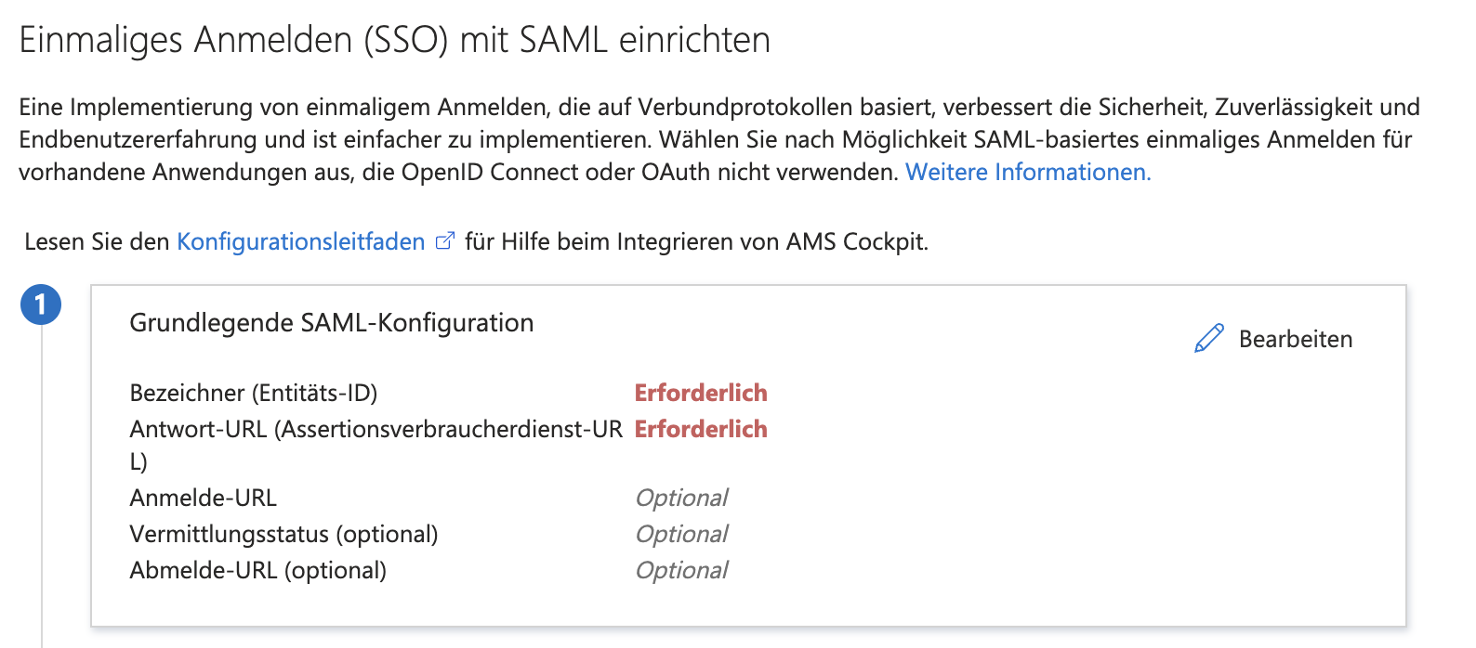Click the external link icon after Konfigurationsleitfaden
The image size is (1476, 648).
pyautogui.click(x=444, y=240)
